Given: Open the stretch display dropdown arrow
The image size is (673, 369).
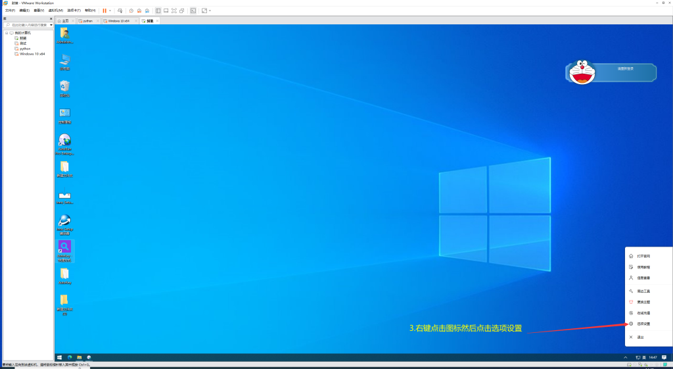Looking at the screenshot, I should [210, 11].
